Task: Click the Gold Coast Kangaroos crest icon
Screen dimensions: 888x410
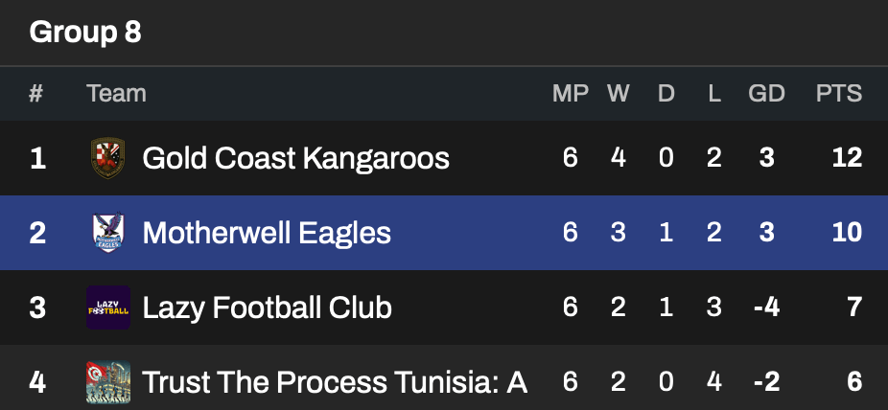Action: point(107,158)
